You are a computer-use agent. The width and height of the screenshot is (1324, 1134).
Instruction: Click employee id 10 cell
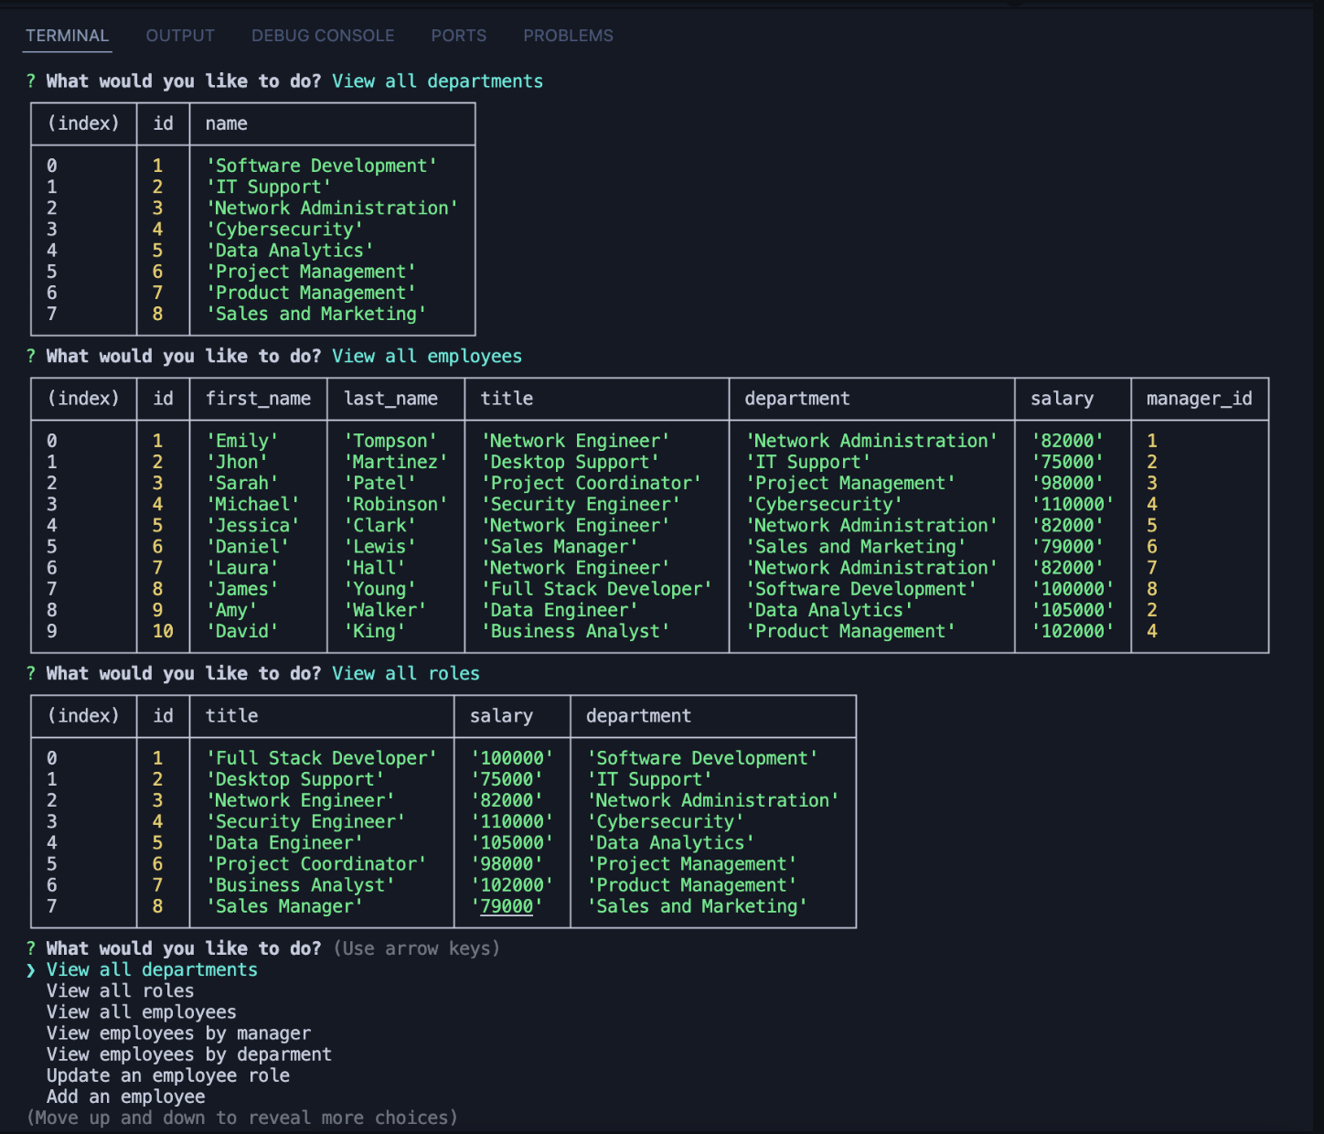click(163, 631)
